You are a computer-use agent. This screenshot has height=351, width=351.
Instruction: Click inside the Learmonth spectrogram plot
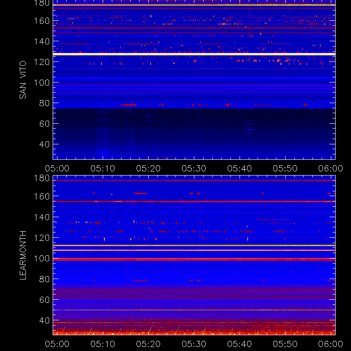[194, 255]
